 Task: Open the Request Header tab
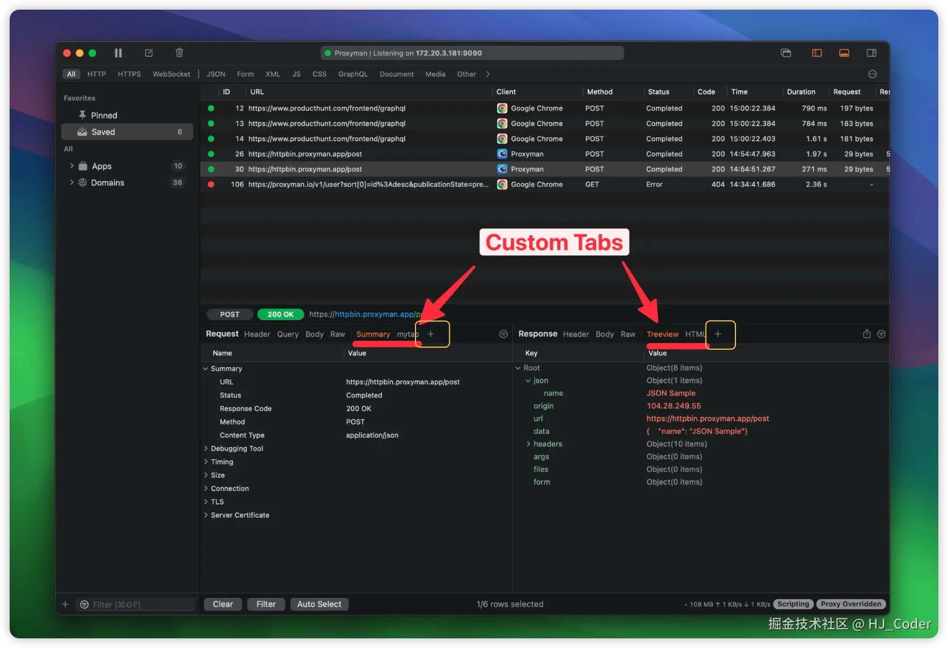(257, 334)
